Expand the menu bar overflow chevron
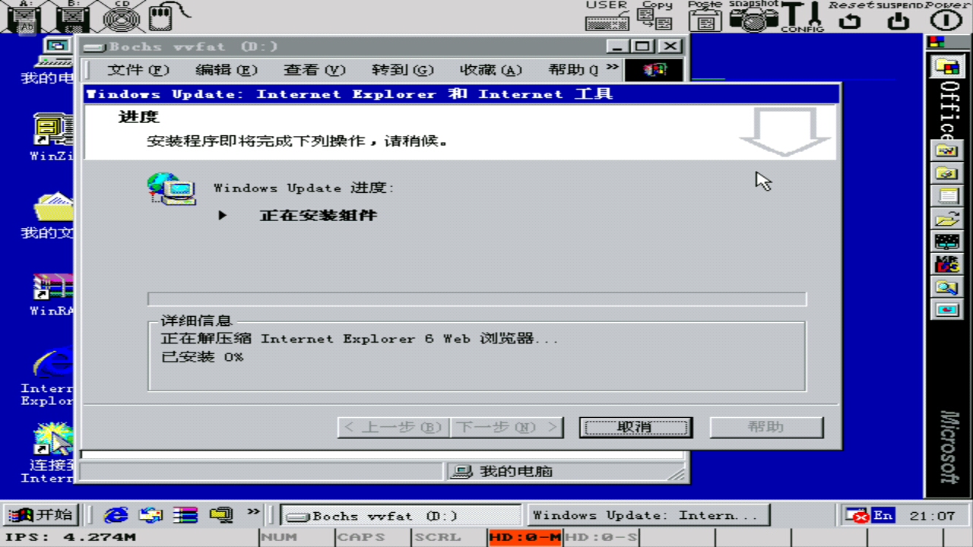This screenshot has width=973, height=547. click(x=612, y=68)
